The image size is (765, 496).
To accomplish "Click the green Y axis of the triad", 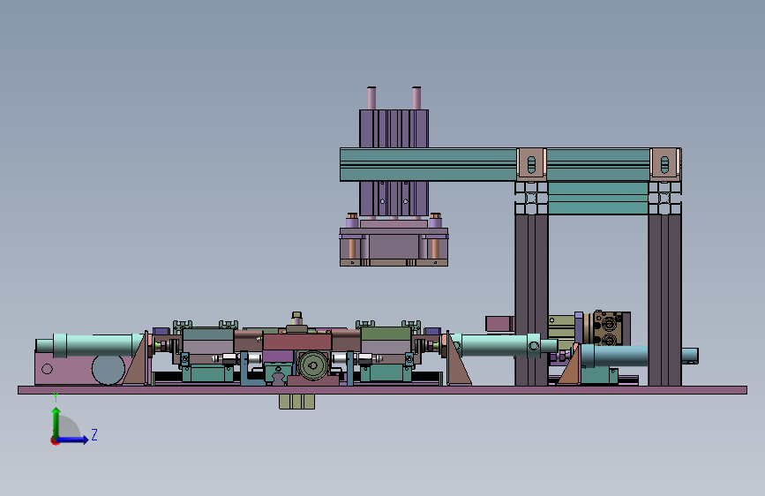I will pos(56,423).
